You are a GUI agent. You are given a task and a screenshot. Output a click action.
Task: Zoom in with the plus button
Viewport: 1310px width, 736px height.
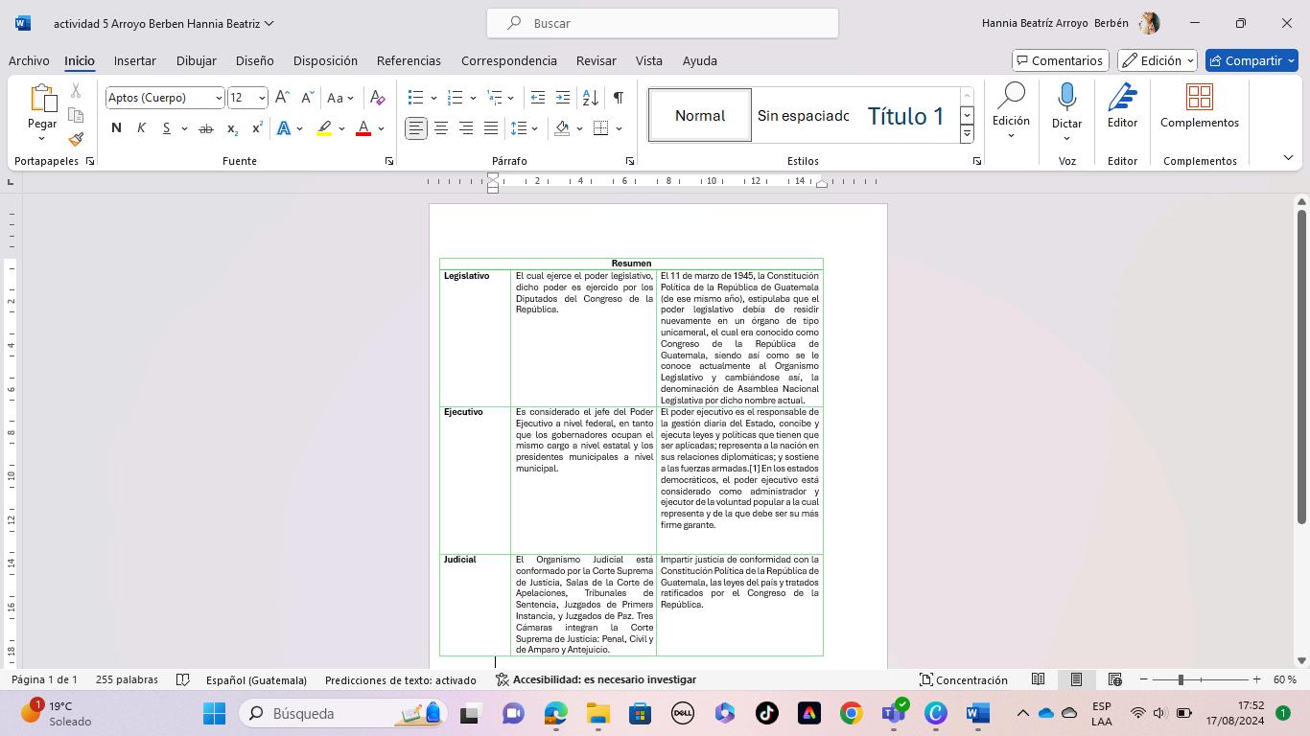pyautogui.click(x=1256, y=679)
